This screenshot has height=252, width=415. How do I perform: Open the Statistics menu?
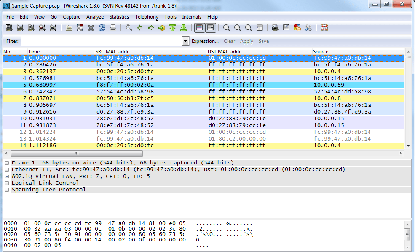(x=119, y=17)
